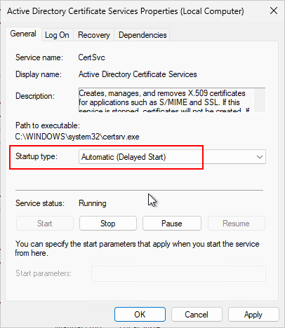This screenshot has width=285, height=328.
Task: Open the Recovery tab
Action: point(94,35)
